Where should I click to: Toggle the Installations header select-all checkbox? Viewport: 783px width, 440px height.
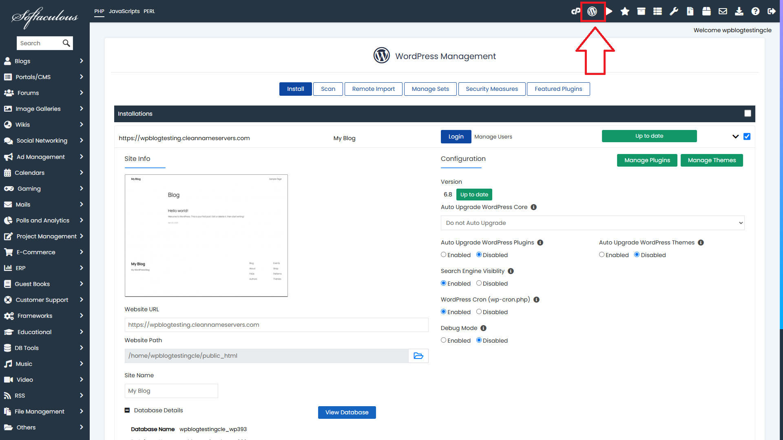pyautogui.click(x=748, y=114)
